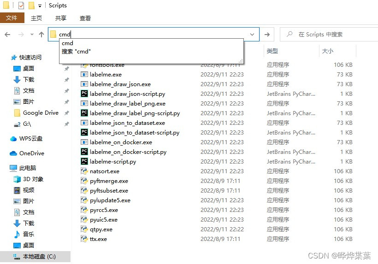378x264 pixels.
Task: Open the quick access toolbar customize dropdown
Action: (40, 6)
